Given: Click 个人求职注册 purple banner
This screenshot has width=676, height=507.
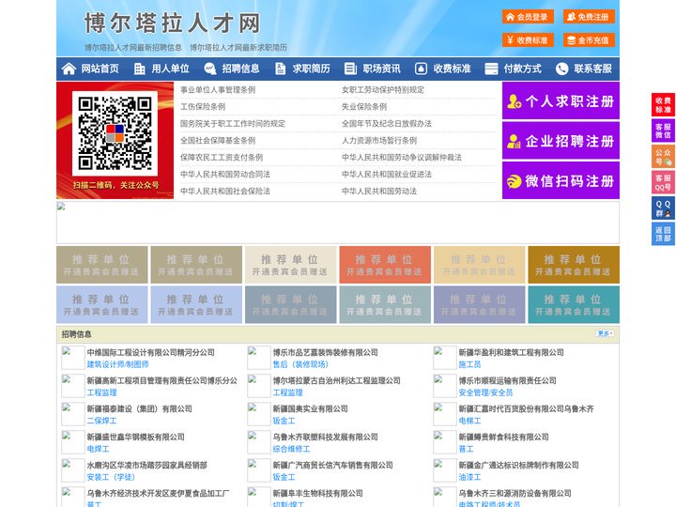Looking at the screenshot, I should tap(561, 100).
